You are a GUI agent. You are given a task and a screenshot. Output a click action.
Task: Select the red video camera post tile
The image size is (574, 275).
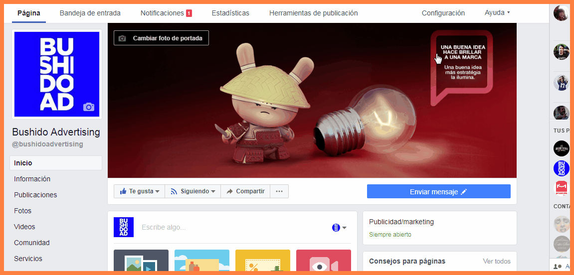323,261
